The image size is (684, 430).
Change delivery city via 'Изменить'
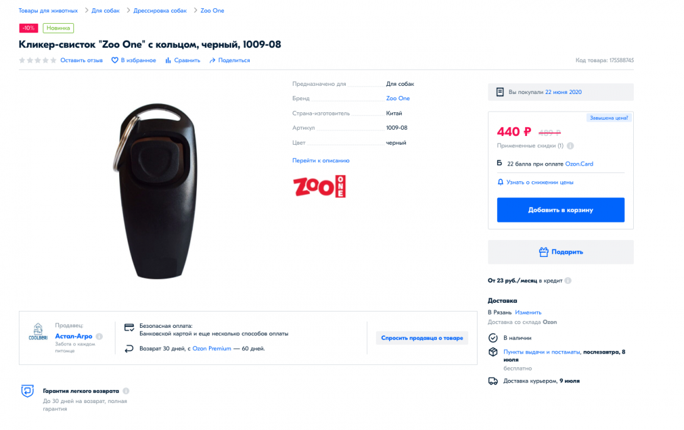tap(528, 312)
